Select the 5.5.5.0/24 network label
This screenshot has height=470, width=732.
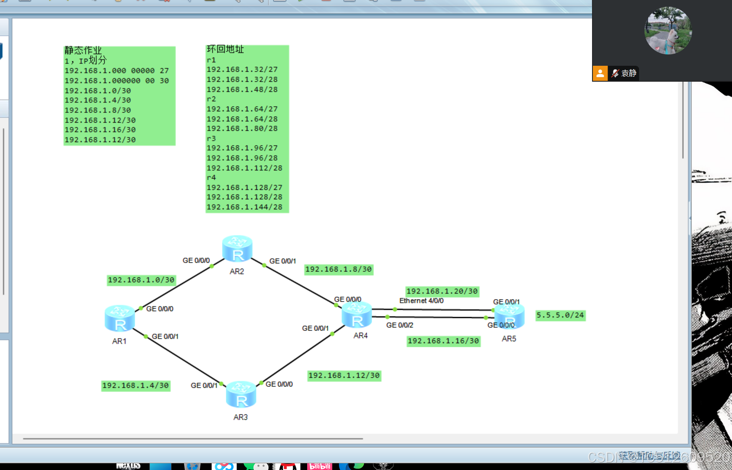(561, 315)
